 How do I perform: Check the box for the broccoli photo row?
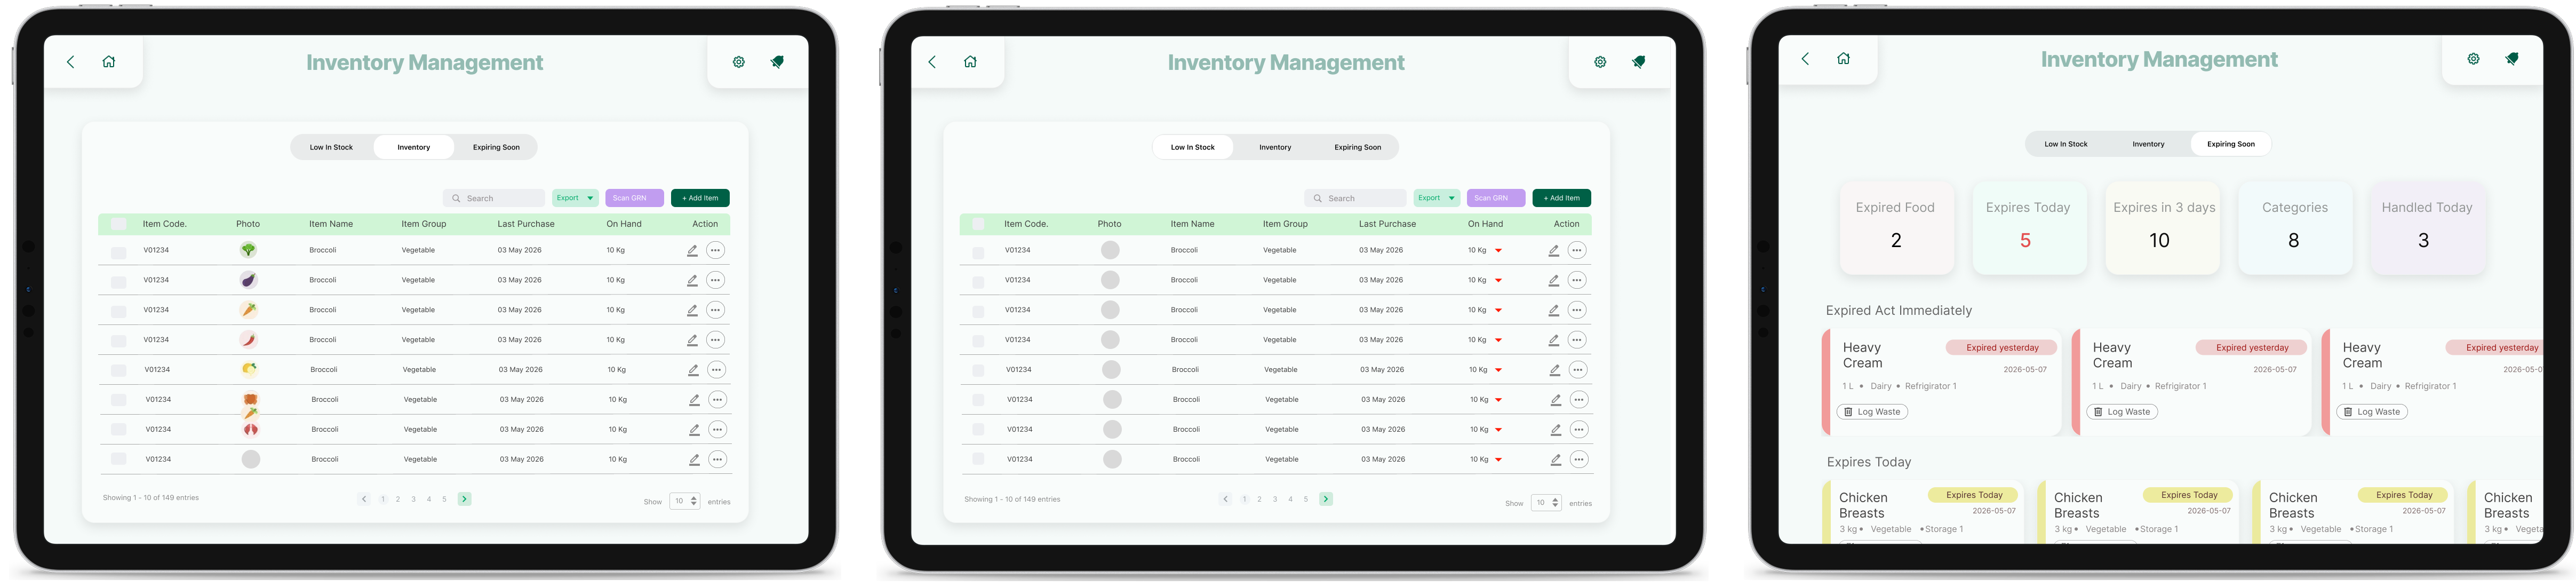(118, 253)
